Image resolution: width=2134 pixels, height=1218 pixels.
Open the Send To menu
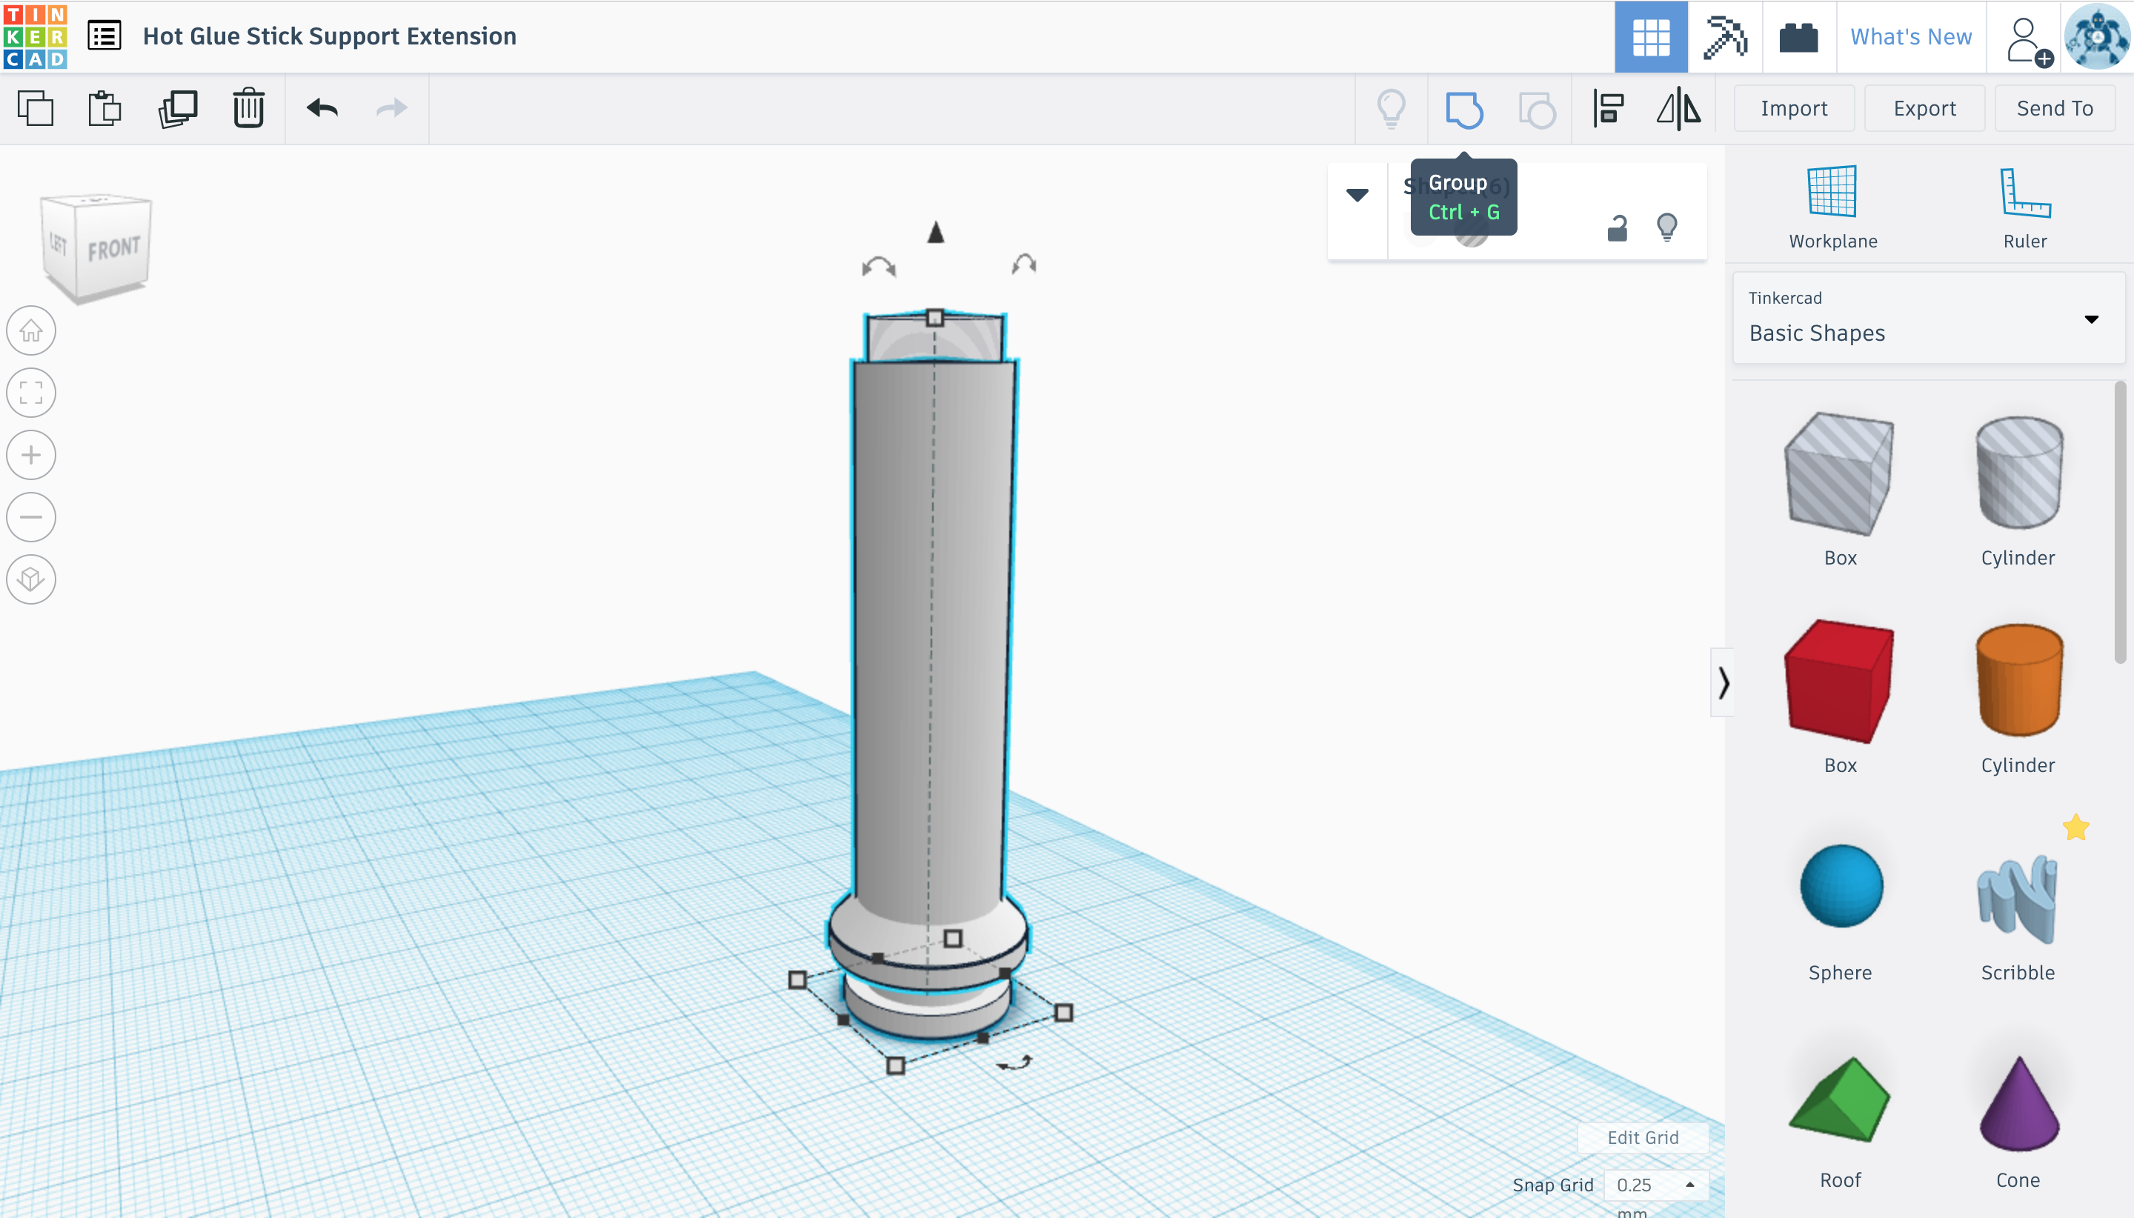click(2055, 109)
